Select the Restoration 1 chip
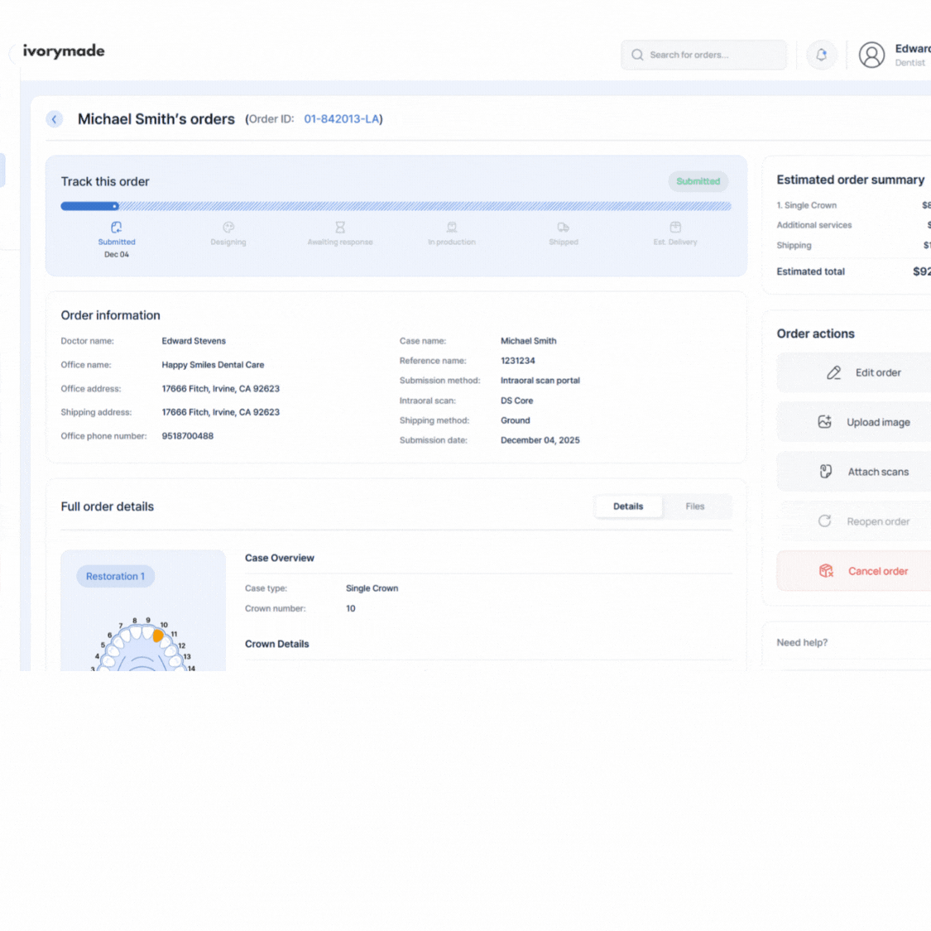 (x=115, y=576)
